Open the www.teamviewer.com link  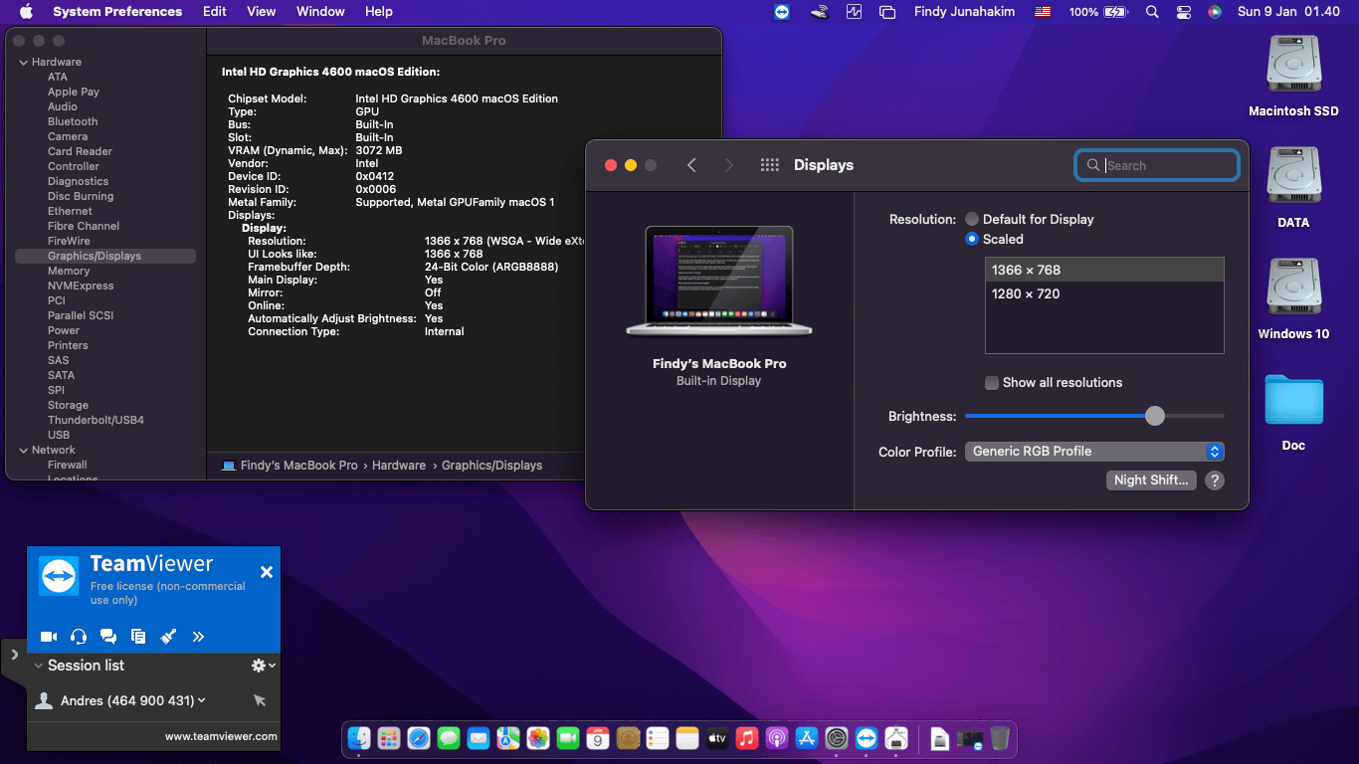pos(221,737)
